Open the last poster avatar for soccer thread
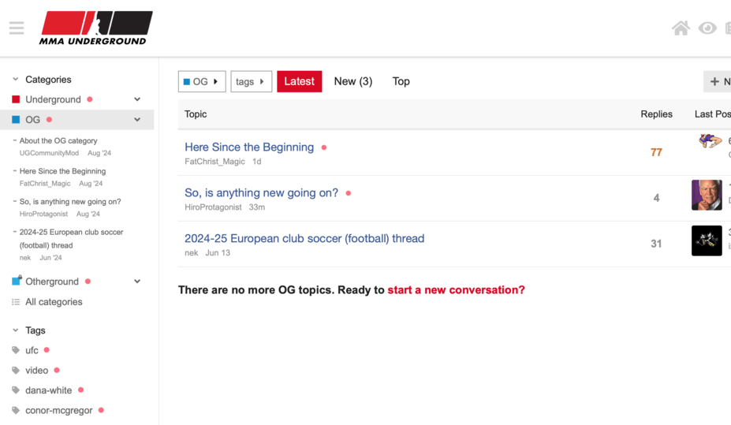This screenshot has height=425, width=731. [x=707, y=241]
